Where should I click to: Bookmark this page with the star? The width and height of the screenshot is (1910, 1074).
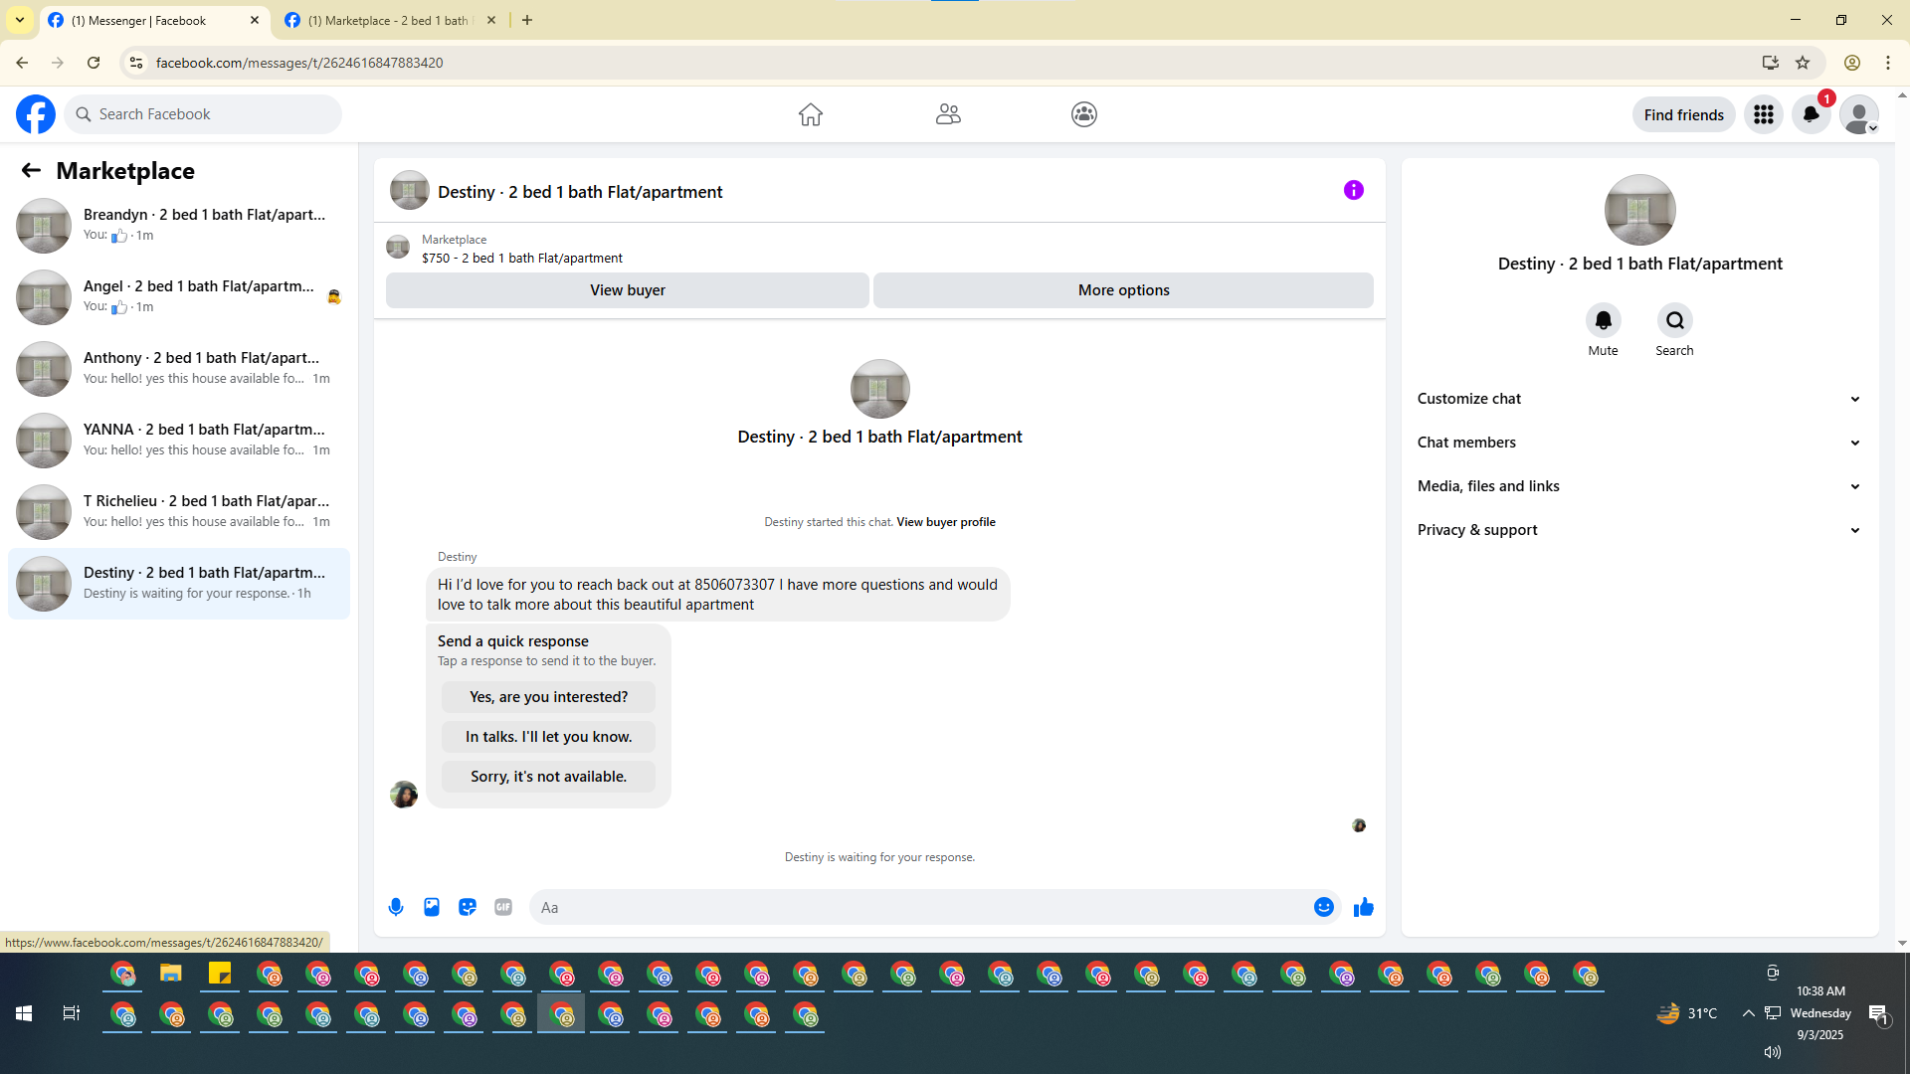point(1803,63)
